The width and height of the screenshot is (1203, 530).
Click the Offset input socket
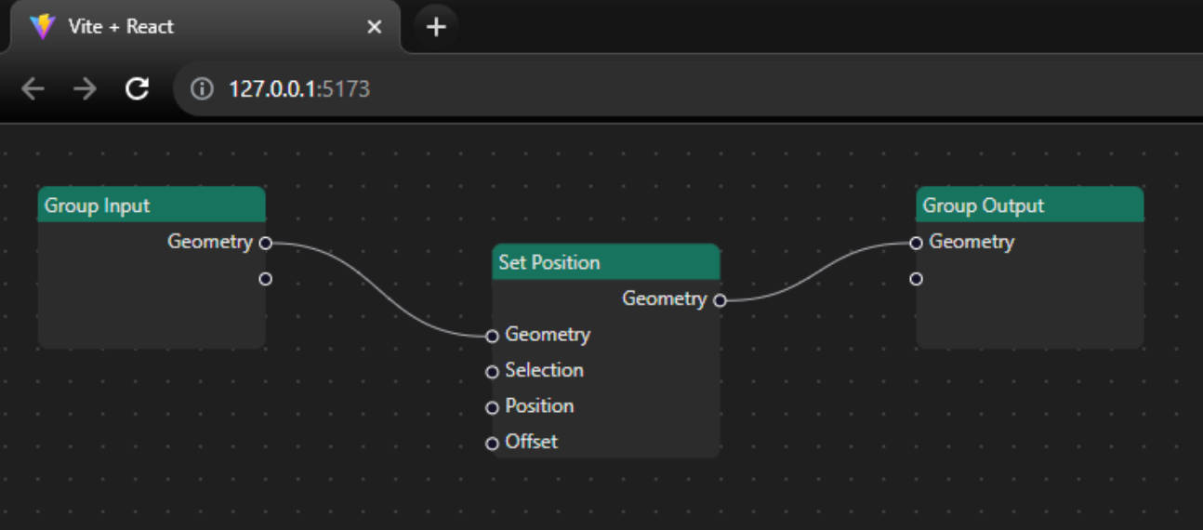click(x=493, y=444)
